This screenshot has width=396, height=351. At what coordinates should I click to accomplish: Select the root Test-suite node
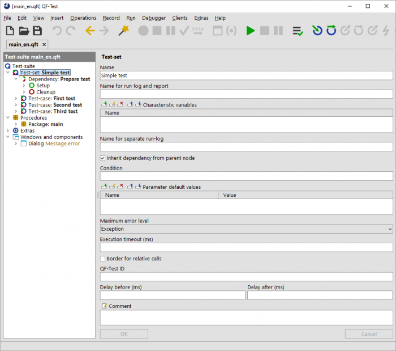coord(24,66)
